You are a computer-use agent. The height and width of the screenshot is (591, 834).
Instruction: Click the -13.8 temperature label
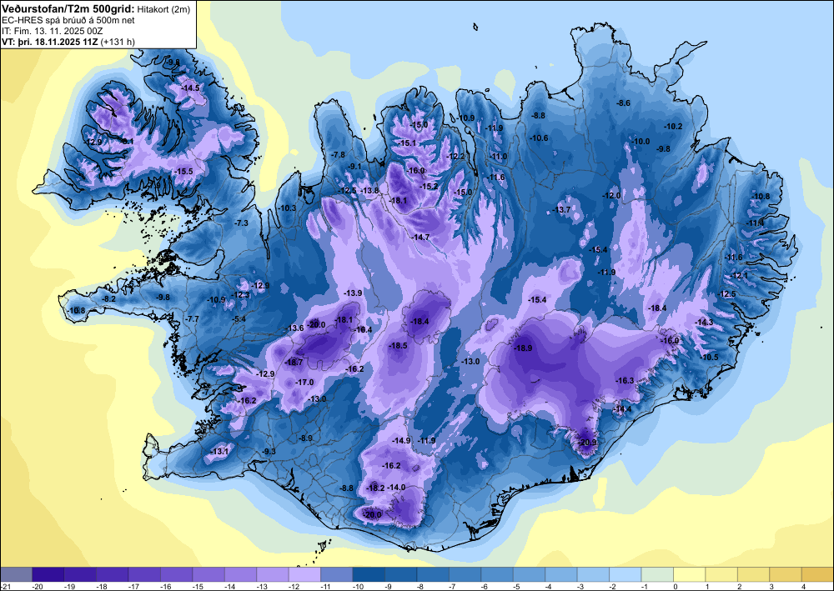[x=370, y=190]
